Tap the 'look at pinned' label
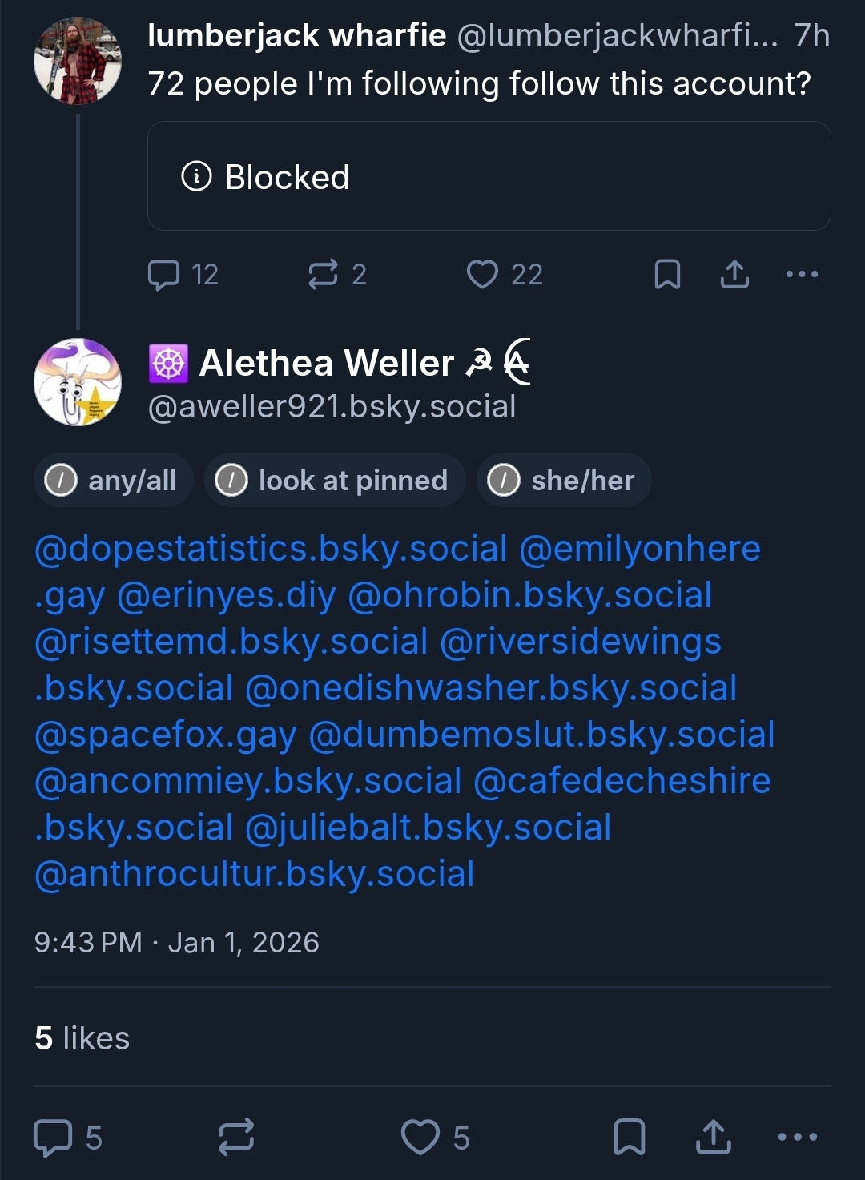This screenshot has height=1180, width=865. tap(335, 481)
